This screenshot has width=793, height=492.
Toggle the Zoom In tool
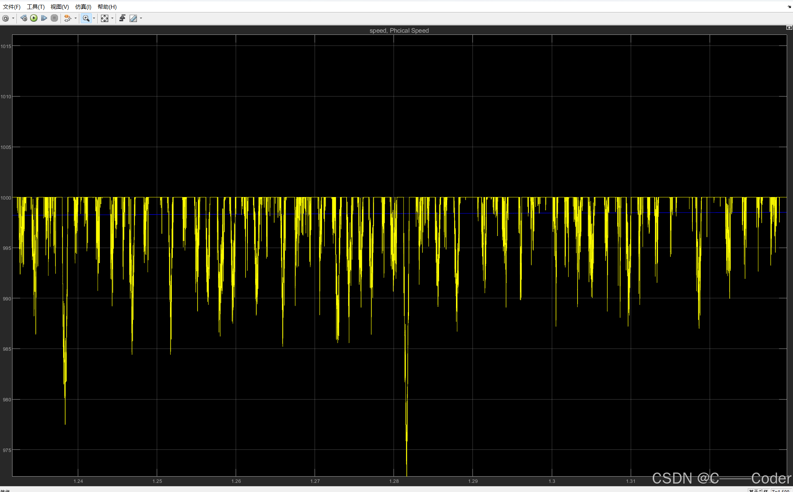click(86, 18)
